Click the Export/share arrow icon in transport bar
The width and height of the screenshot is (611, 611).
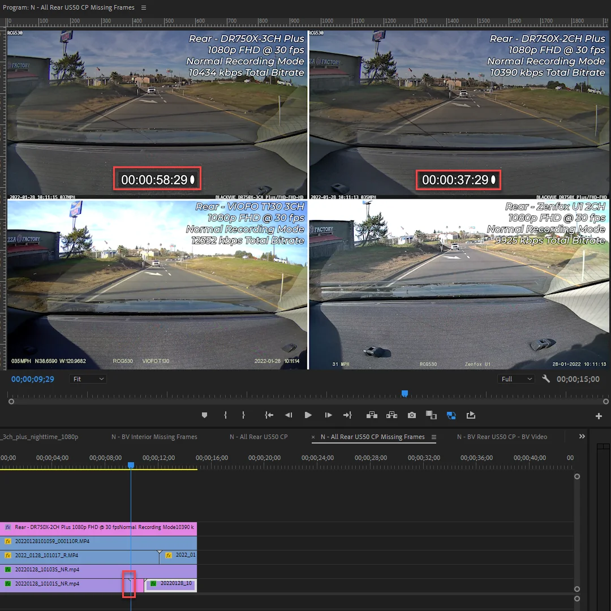(471, 415)
